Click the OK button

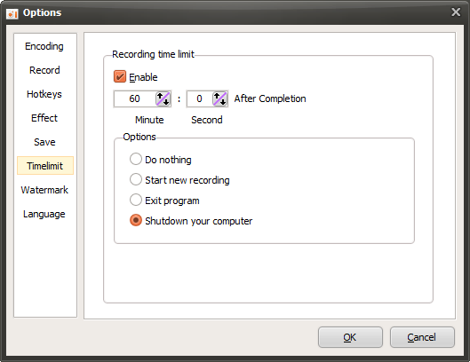click(350, 337)
